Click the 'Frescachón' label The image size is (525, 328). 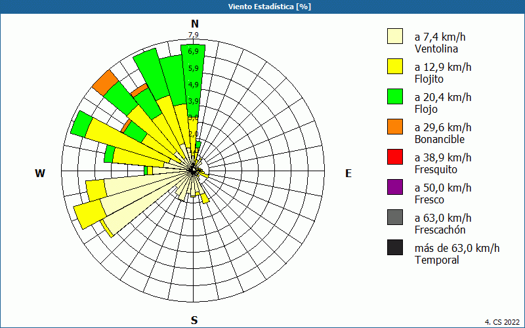pyautogui.click(x=440, y=230)
